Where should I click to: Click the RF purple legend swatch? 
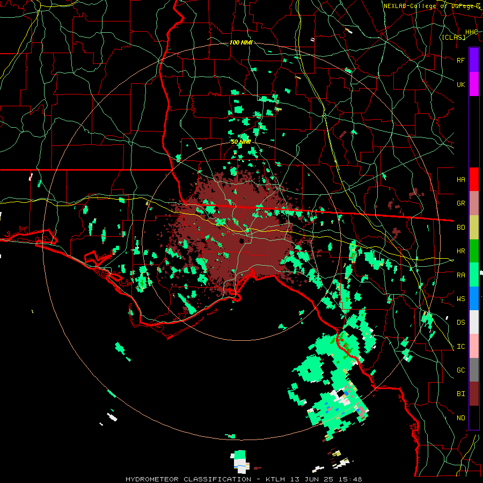coord(474,60)
